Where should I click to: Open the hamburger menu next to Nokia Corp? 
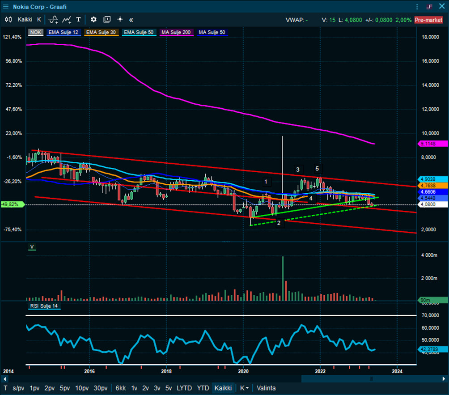[6, 7]
